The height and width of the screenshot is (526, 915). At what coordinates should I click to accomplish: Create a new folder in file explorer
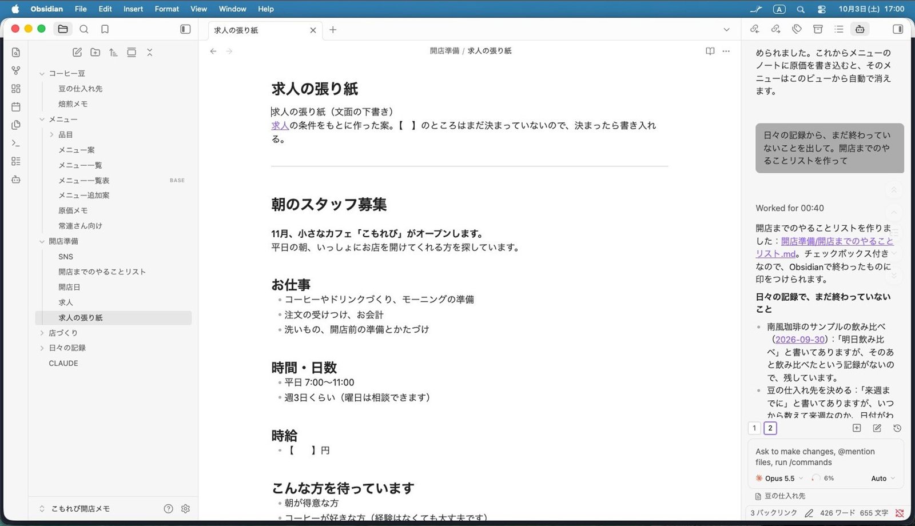[x=96, y=53]
